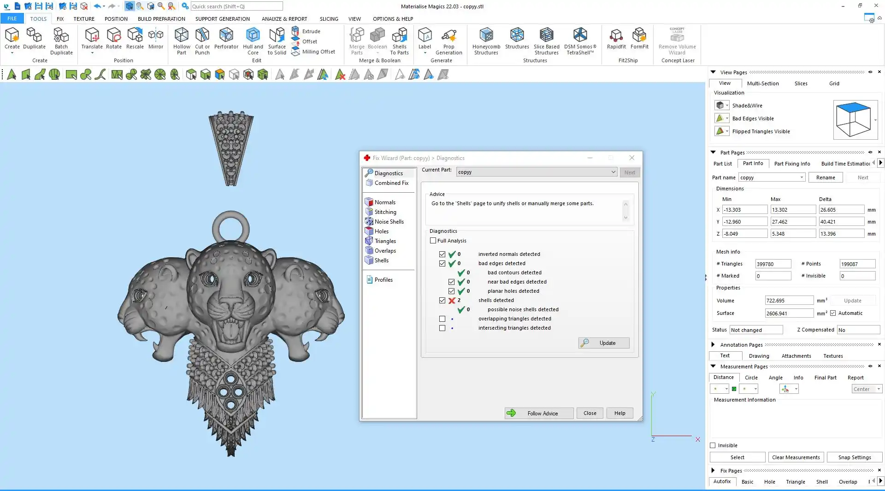Open the Current Part dropdown

tap(613, 172)
